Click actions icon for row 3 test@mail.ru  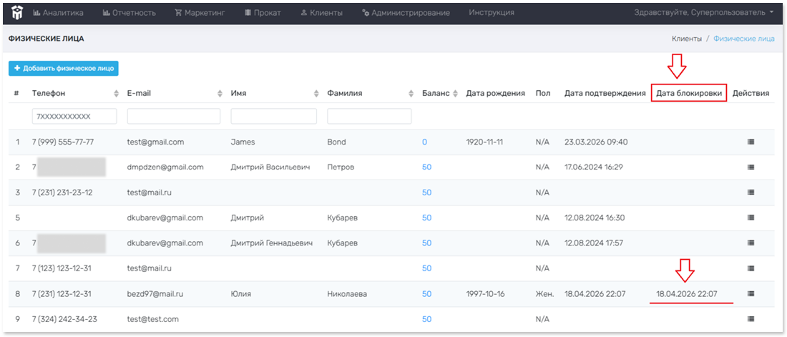[x=751, y=192]
